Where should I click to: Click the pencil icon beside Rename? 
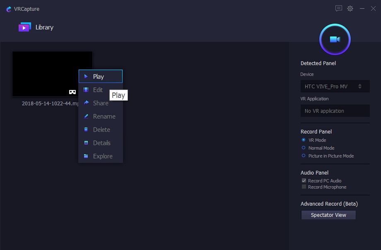(86, 116)
